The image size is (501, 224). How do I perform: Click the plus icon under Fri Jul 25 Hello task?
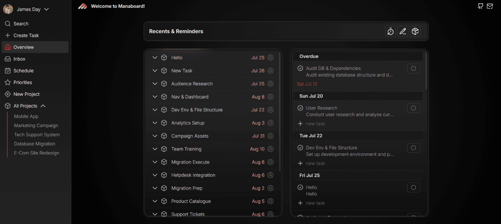(x=300, y=203)
